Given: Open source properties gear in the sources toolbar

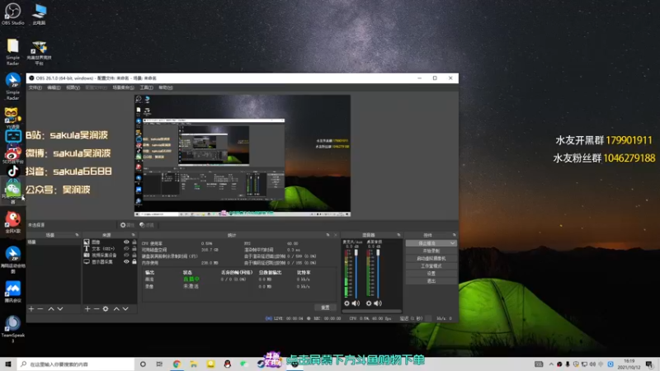Looking at the screenshot, I should pyautogui.click(x=106, y=308).
